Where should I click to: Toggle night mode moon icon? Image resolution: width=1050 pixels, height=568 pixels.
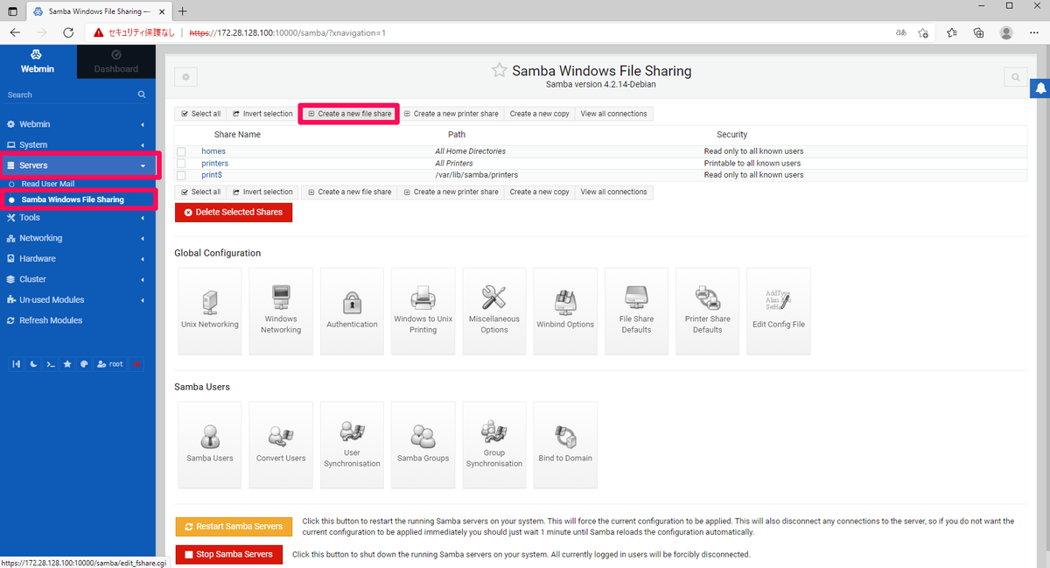point(34,364)
